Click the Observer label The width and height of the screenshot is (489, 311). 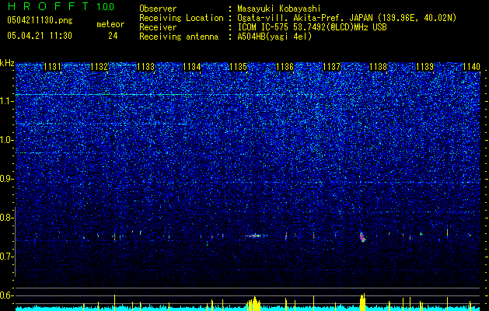pos(158,9)
